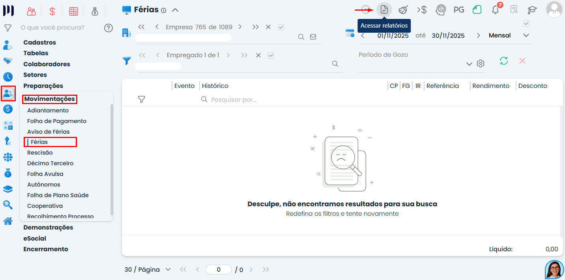Click the broom cleanup icon in top toolbar
Viewport: 565px width, 280px height.
[403, 9]
